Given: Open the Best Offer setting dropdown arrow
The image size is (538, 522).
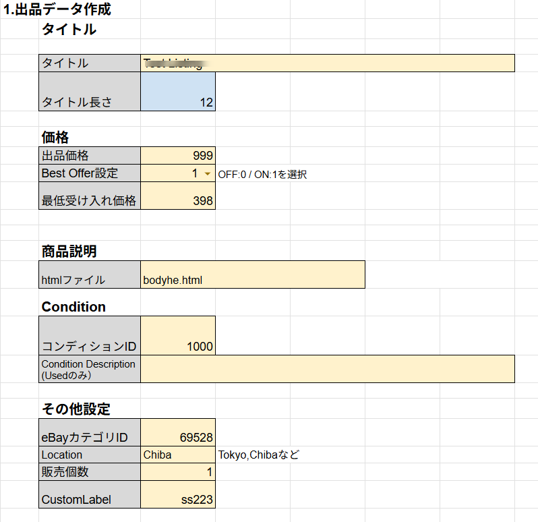Looking at the screenshot, I should tap(207, 174).
